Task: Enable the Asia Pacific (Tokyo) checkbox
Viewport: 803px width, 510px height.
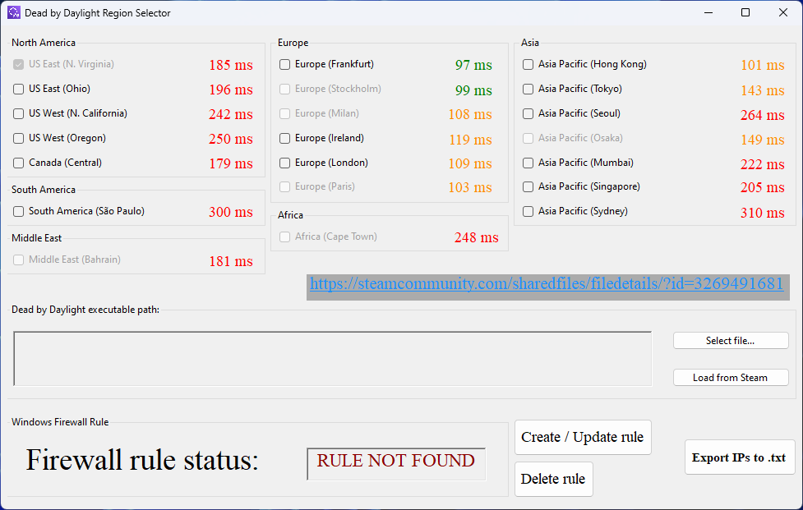Action: [528, 89]
